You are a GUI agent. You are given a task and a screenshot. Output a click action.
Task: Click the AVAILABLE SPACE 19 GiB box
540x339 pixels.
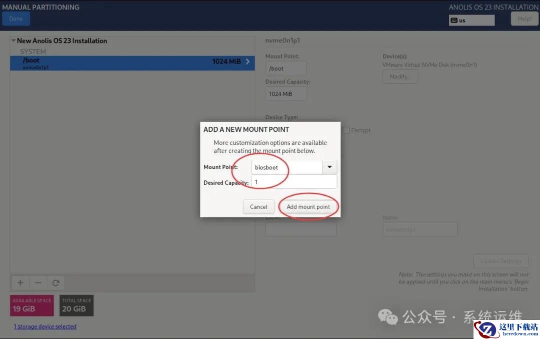(x=32, y=306)
